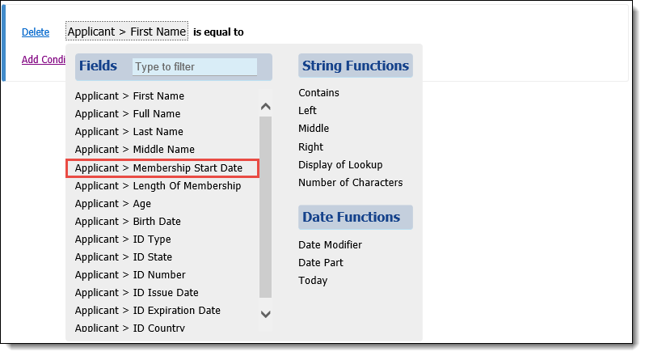Click the is equal to operator

[218, 32]
